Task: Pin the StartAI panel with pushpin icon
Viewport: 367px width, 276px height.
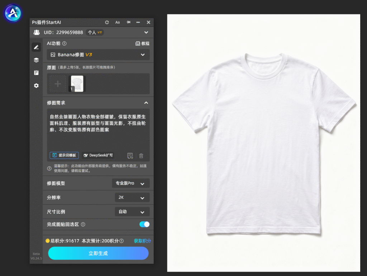Action: (x=129, y=22)
